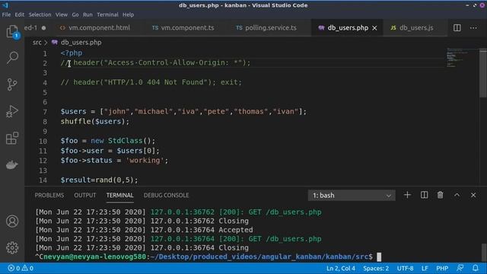The image size is (487, 274).
Task: Maximize the panel with the chevron up
Action: [457, 195]
